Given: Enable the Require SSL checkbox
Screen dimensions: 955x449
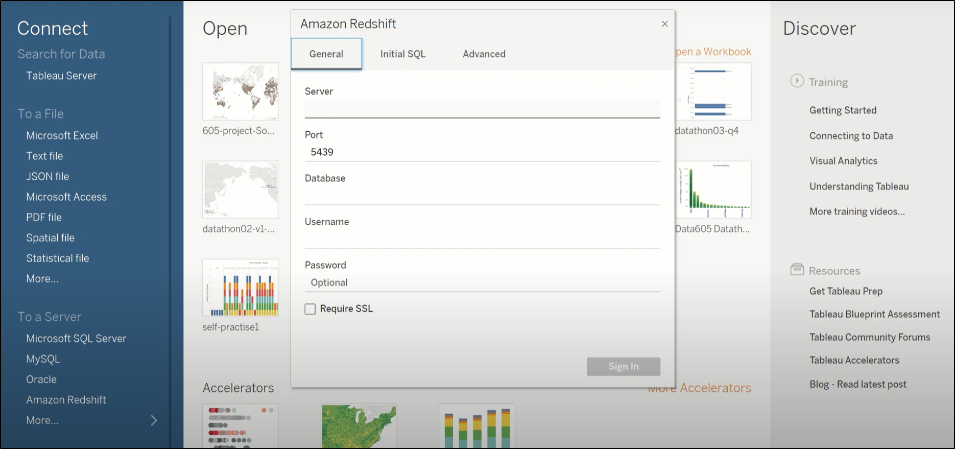Looking at the screenshot, I should [310, 309].
